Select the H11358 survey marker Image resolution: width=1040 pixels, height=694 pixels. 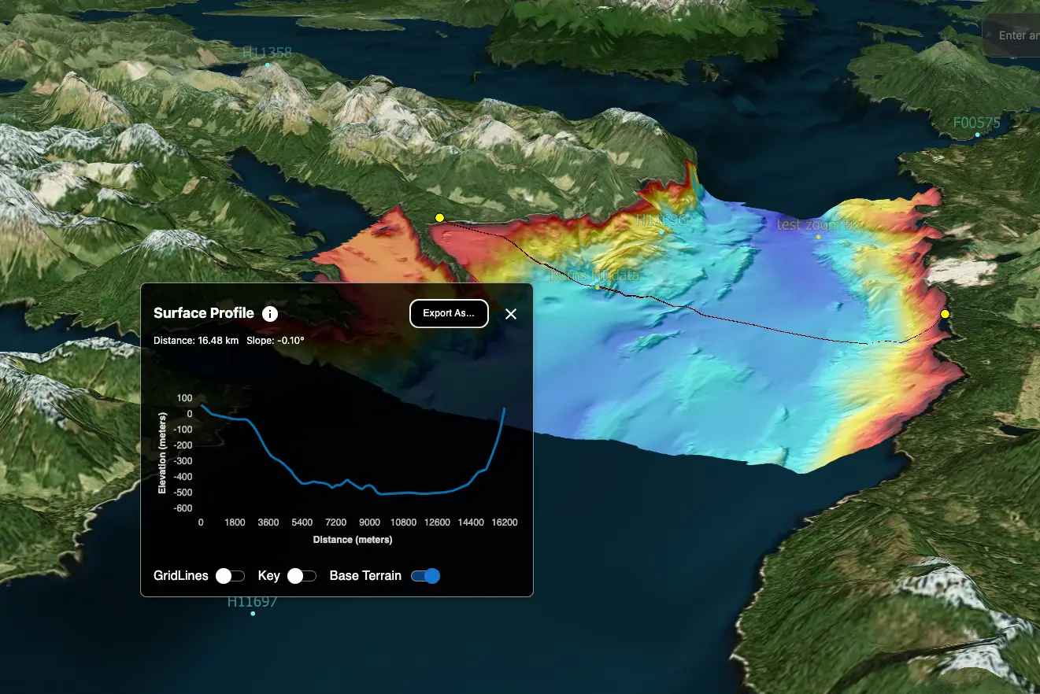(268, 65)
